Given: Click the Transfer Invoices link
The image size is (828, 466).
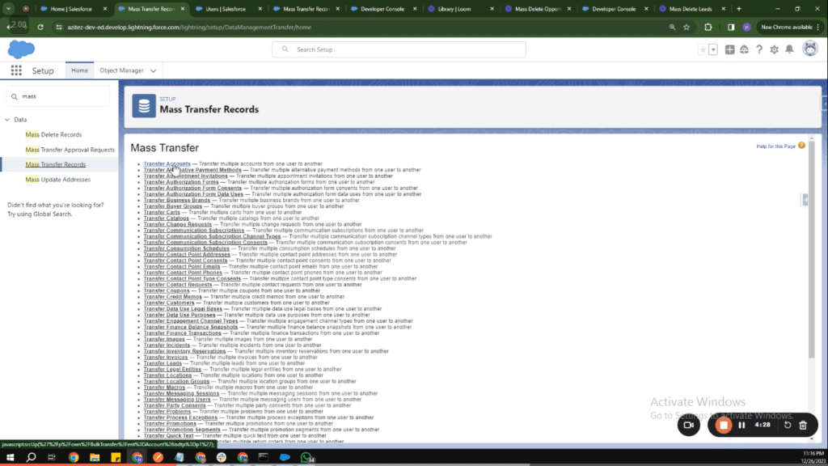Looking at the screenshot, I should point(165,357).
